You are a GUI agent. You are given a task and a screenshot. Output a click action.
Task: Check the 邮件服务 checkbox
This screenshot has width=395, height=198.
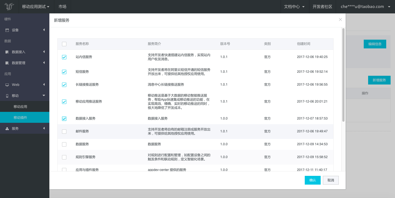64,132
